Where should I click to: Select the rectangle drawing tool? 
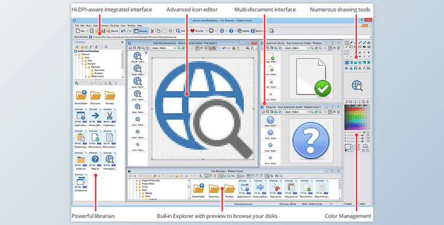click(351, 47)
